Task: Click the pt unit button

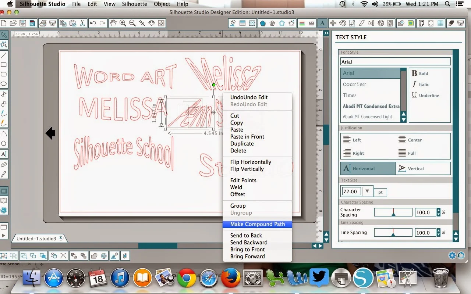Action: (380, 192)
